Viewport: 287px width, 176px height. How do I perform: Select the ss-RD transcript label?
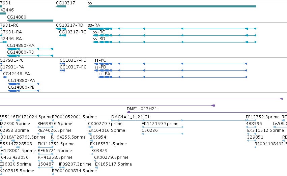coord(99,38)
